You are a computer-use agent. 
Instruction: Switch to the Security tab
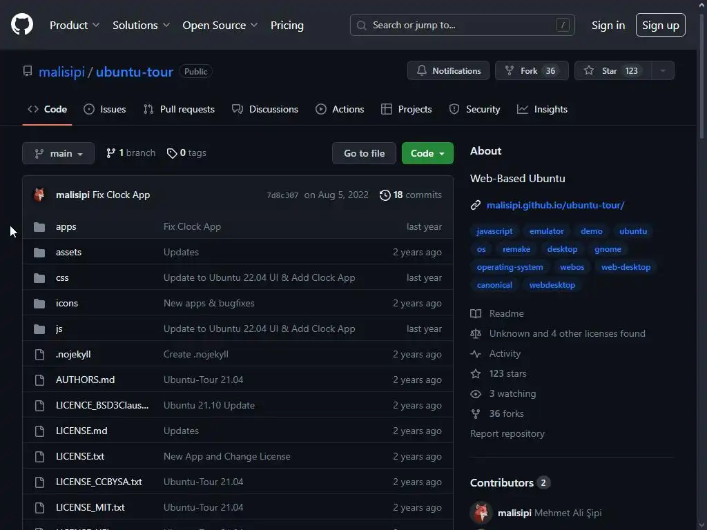tap(475, 109)
